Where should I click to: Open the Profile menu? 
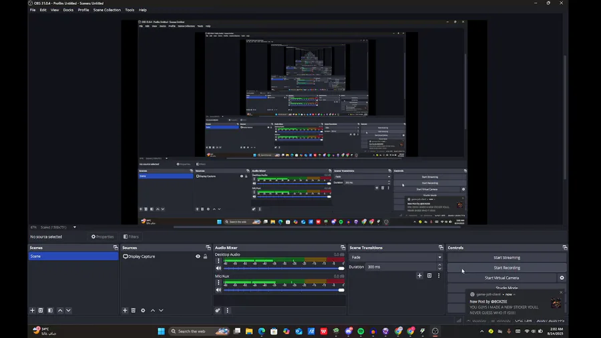click(x=83, y=10)
